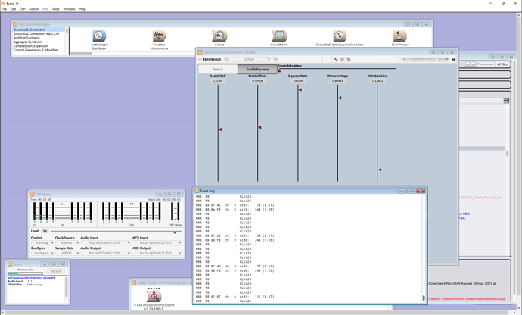The height and width of the screenshot is (315, 522).
Task: Click the lock icon in the control surface
Action: tap(453, 59)
